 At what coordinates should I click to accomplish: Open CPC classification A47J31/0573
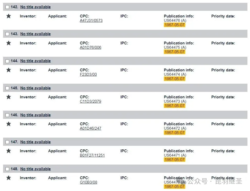(x=91, y=21)
